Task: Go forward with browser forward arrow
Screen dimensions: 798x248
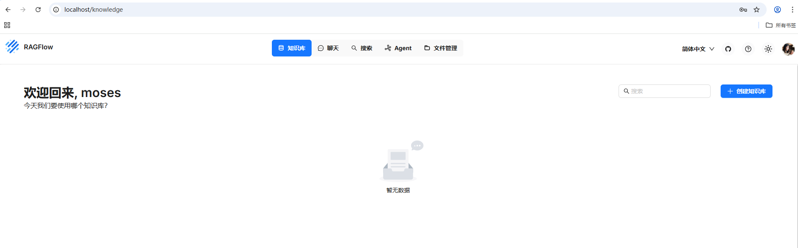Action: click(x=23, y=10)
